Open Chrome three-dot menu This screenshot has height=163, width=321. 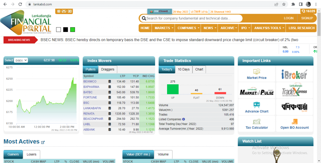(316, 4)
